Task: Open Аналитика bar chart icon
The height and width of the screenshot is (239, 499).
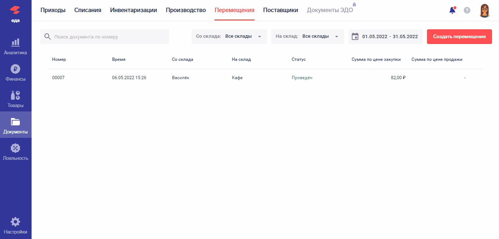Action: (15, 43)
